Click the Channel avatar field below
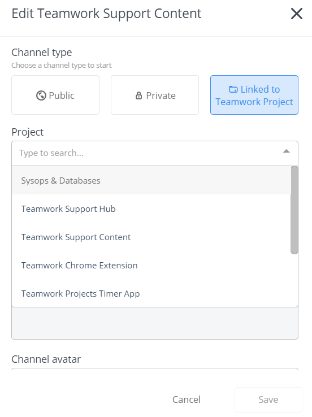 155,369
